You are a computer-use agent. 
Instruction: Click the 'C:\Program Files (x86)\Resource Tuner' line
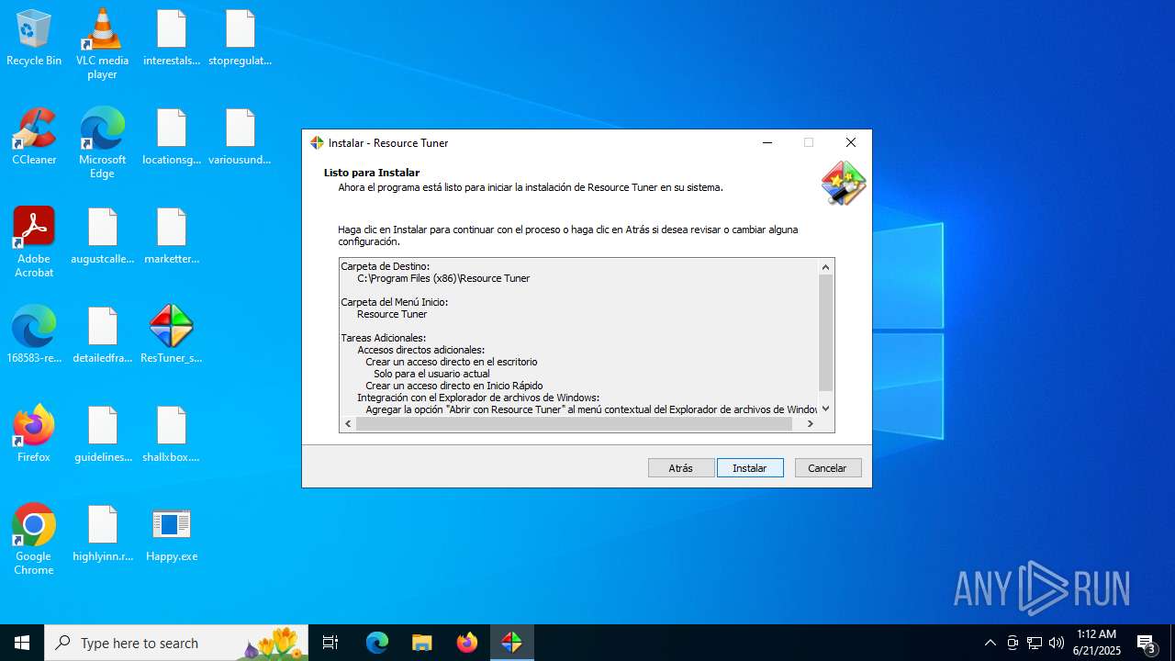443,278
